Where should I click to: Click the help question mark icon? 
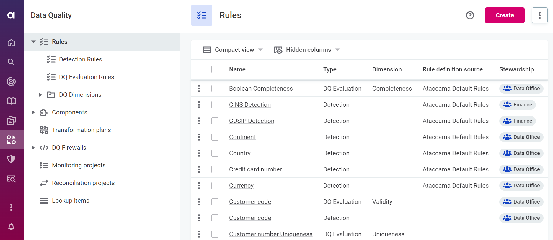(470, 15)
